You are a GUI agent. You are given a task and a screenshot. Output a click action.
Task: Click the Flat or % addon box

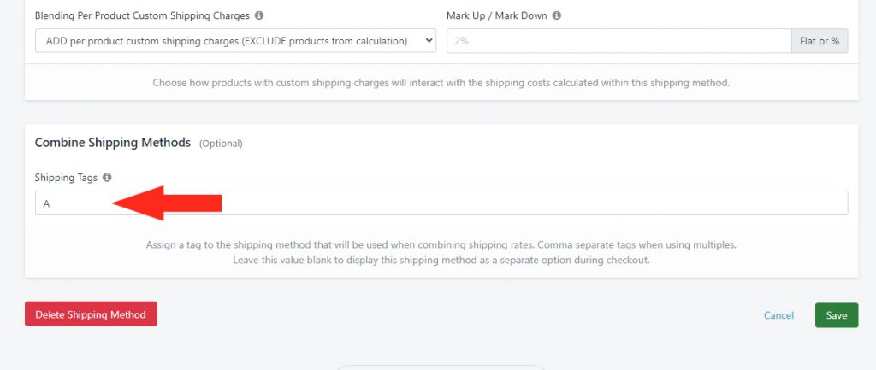coord(820,41)
